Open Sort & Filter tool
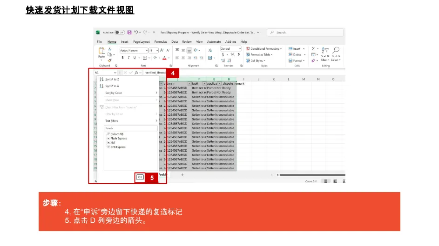439x246 pixels. coord(325,54)
